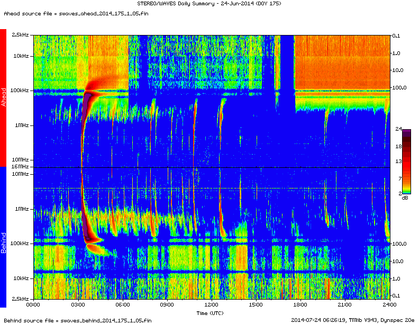The height and width of the screenshot is (324, 419).
Task: Click the 2.5kHz label on Ahead panel
Action: [x=20, y=35]
